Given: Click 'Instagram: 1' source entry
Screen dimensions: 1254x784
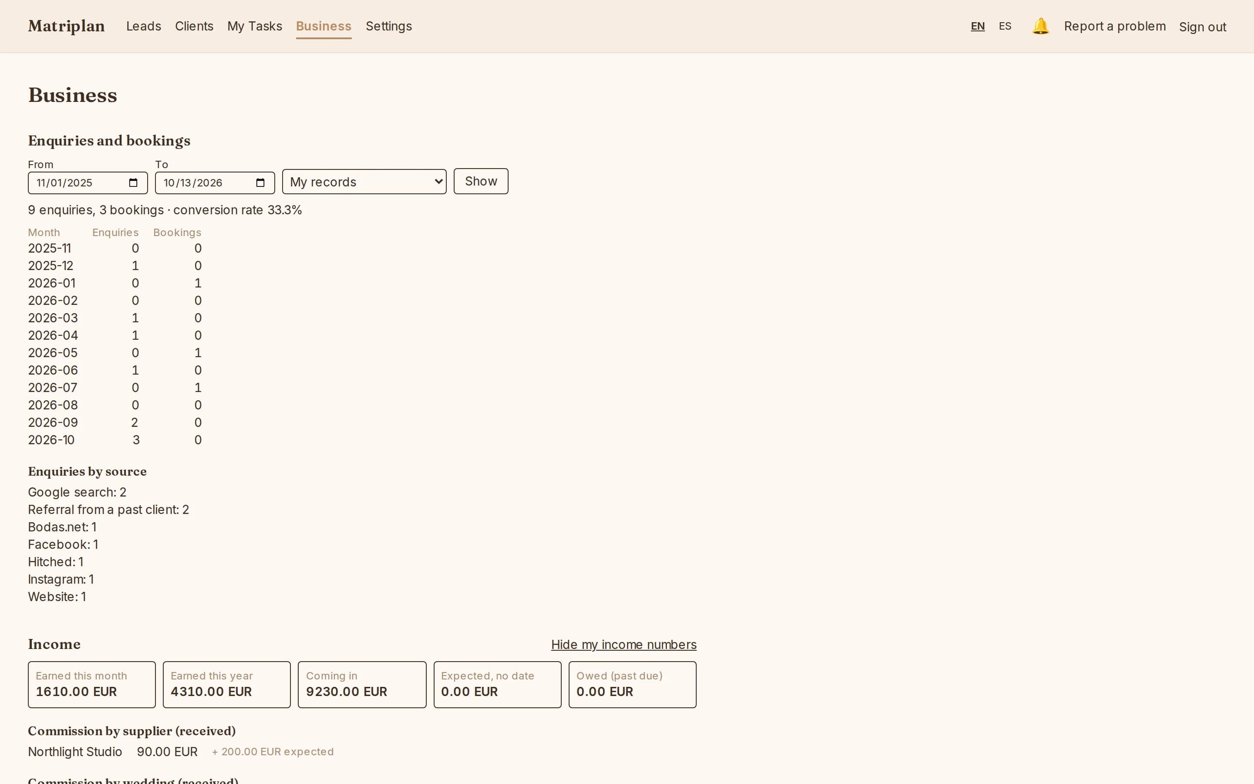Looking at the screenshot, I should pos(61,579).
